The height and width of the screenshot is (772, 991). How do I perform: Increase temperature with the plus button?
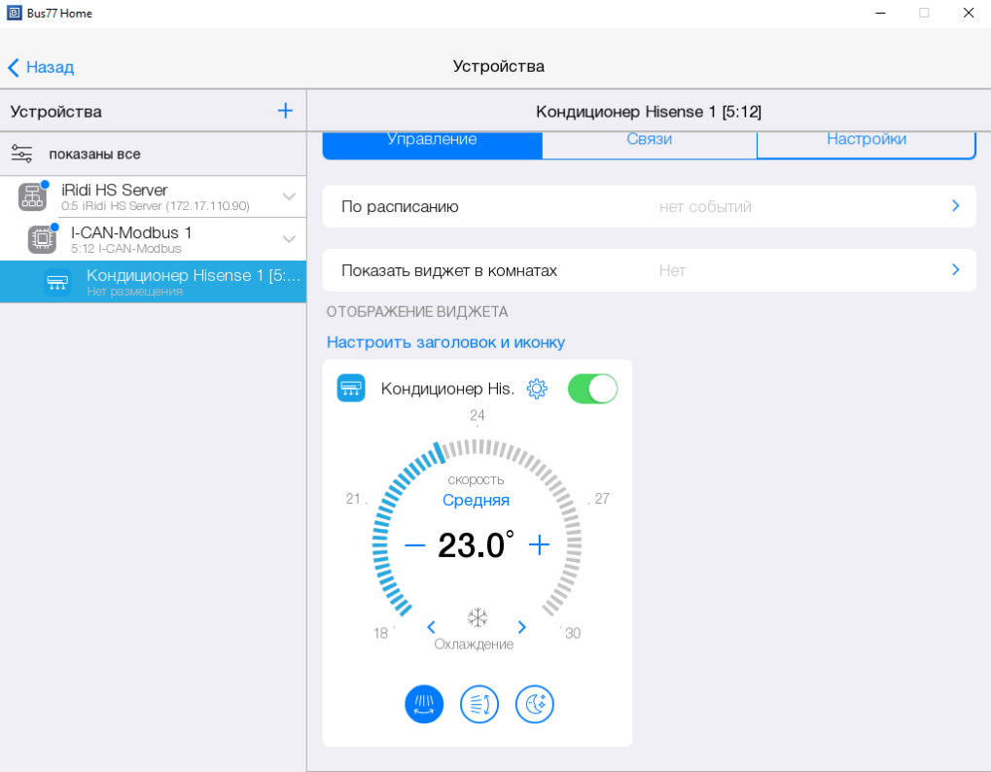point(539,544)
